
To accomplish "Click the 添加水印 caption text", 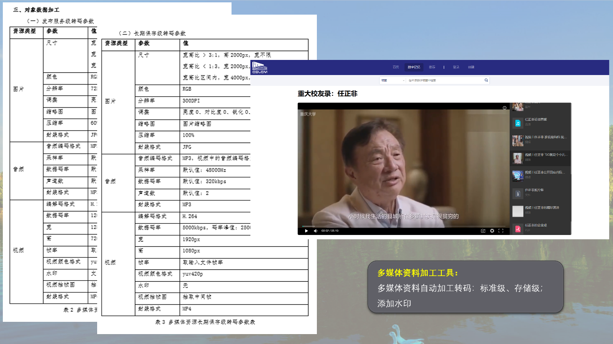I will [394, 303].
